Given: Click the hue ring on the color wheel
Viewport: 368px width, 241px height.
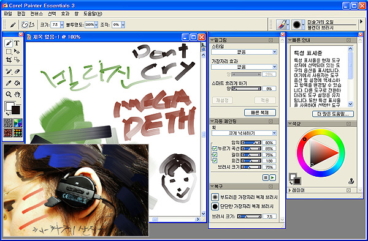Looking at the screenshot, I should tap(321, 132).
